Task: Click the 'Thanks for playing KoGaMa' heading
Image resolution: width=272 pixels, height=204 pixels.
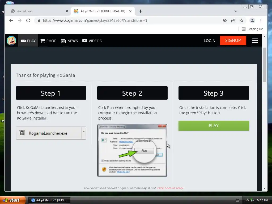Action: [x=45, y=75]
